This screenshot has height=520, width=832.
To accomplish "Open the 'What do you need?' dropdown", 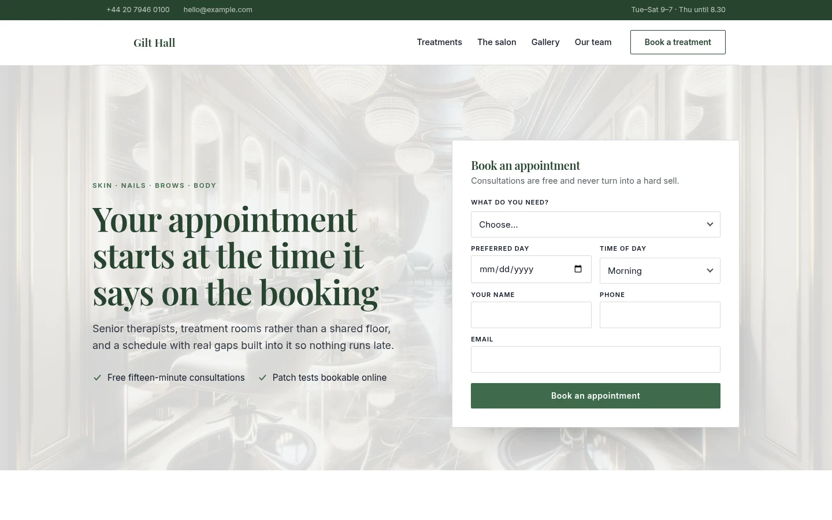I will (595, 224).
